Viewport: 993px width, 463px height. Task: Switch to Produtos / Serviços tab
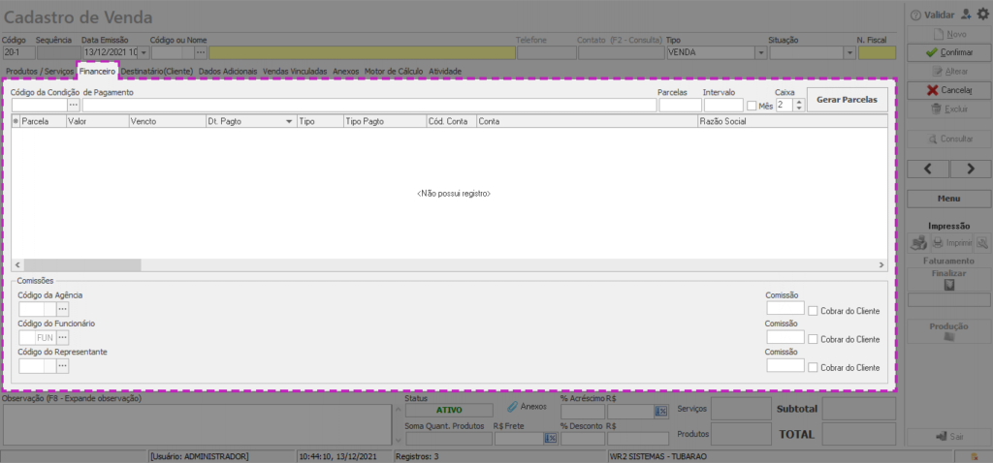[x=39, y=72]
